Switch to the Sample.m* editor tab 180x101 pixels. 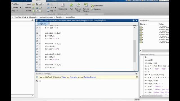[42, 24]
